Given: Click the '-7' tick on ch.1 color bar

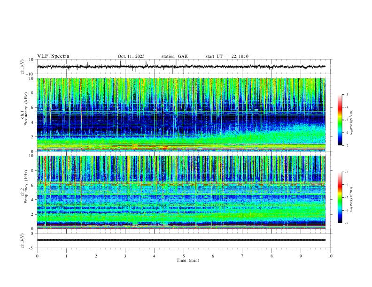Looking at the screenshot, I should tap(346, 145).
